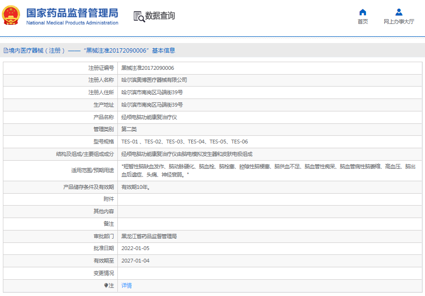Select 黑龙江省药品监督管理局 value

[149, 237]
